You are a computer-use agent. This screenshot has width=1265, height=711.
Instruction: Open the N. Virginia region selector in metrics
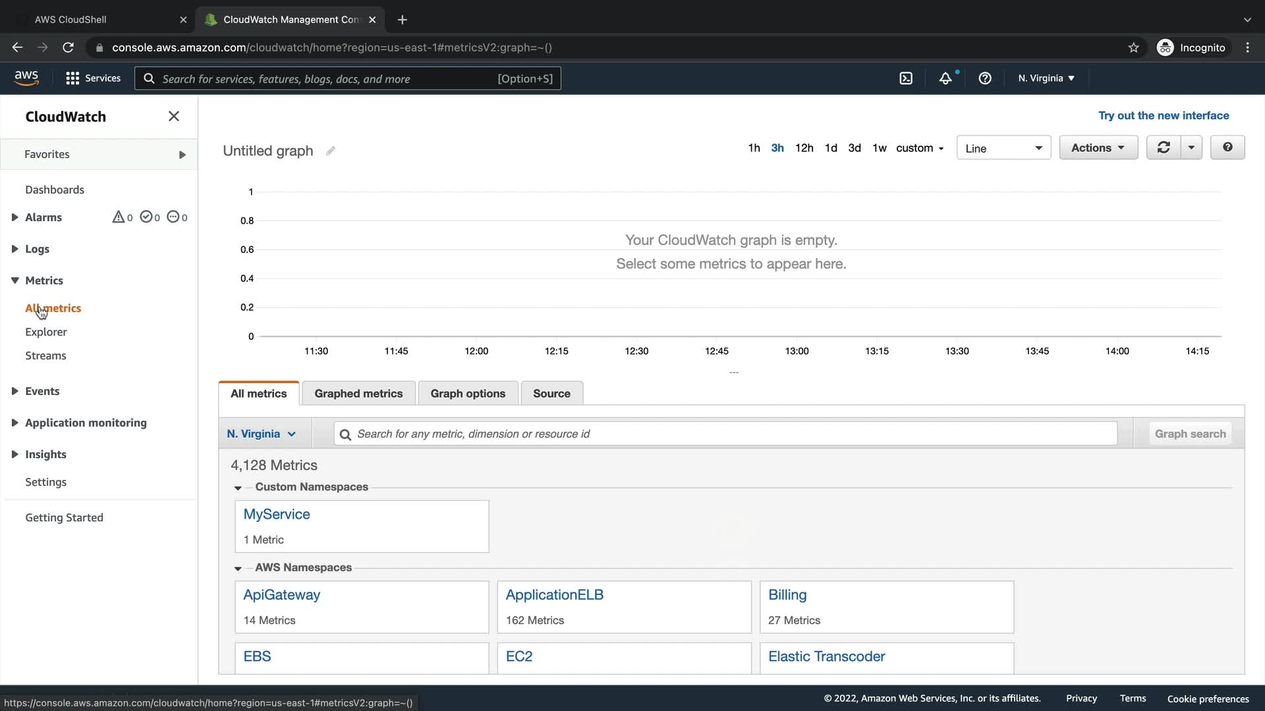point(262,434)
